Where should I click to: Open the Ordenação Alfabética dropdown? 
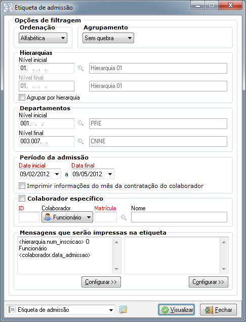[x=43, y=38]
